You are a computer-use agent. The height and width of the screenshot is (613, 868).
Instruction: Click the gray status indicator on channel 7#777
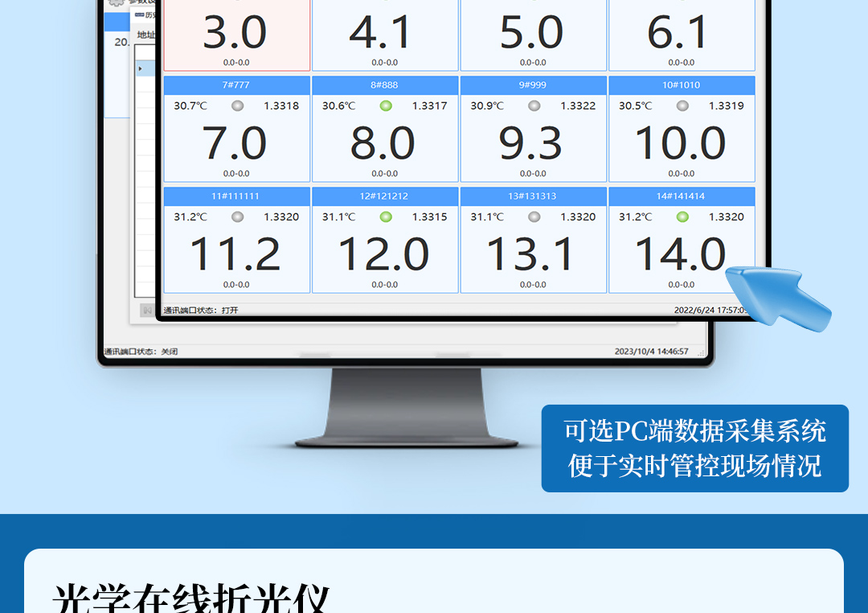pos(237,105)
